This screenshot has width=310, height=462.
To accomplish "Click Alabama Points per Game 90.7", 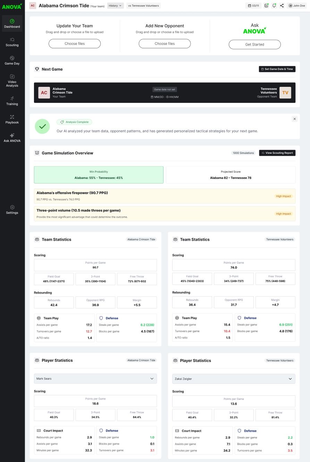I will 95,265.
